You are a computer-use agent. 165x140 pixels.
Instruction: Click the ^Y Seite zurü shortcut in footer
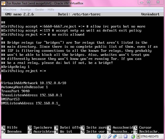pyautogui.click(x=94, y=127)
